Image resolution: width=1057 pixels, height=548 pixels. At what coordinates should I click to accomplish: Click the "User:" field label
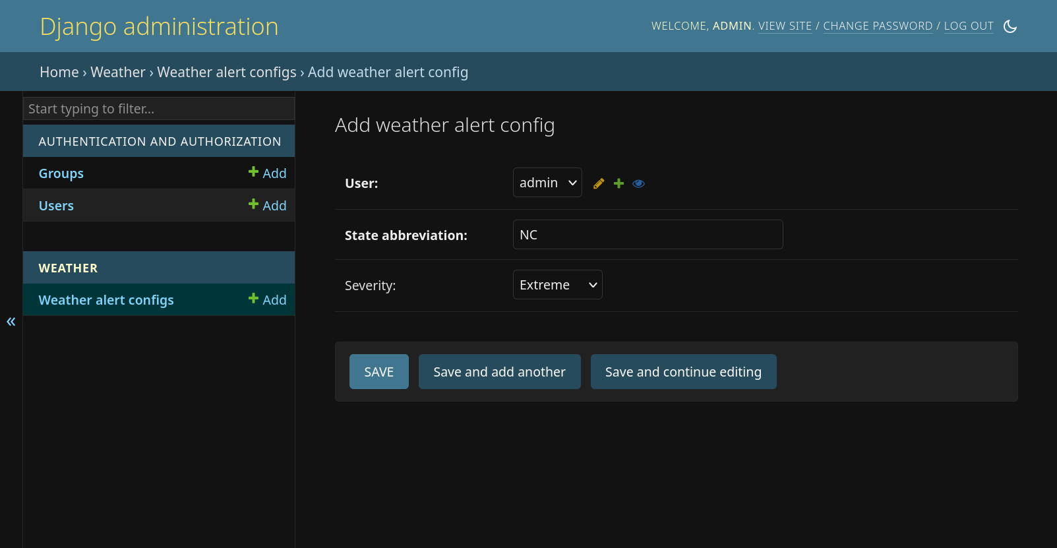(361, 183)
